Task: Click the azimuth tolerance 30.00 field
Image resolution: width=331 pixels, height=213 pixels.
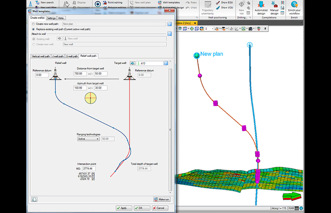Action: [101, 88]
